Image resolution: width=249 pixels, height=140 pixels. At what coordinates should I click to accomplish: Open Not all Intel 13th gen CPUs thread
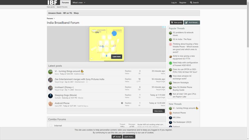click(x=184, y=95)
